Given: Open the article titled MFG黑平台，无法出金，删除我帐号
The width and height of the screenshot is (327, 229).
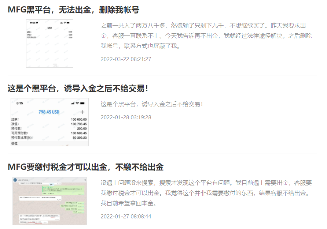Looking at the screenshot, I should (73, 10).
